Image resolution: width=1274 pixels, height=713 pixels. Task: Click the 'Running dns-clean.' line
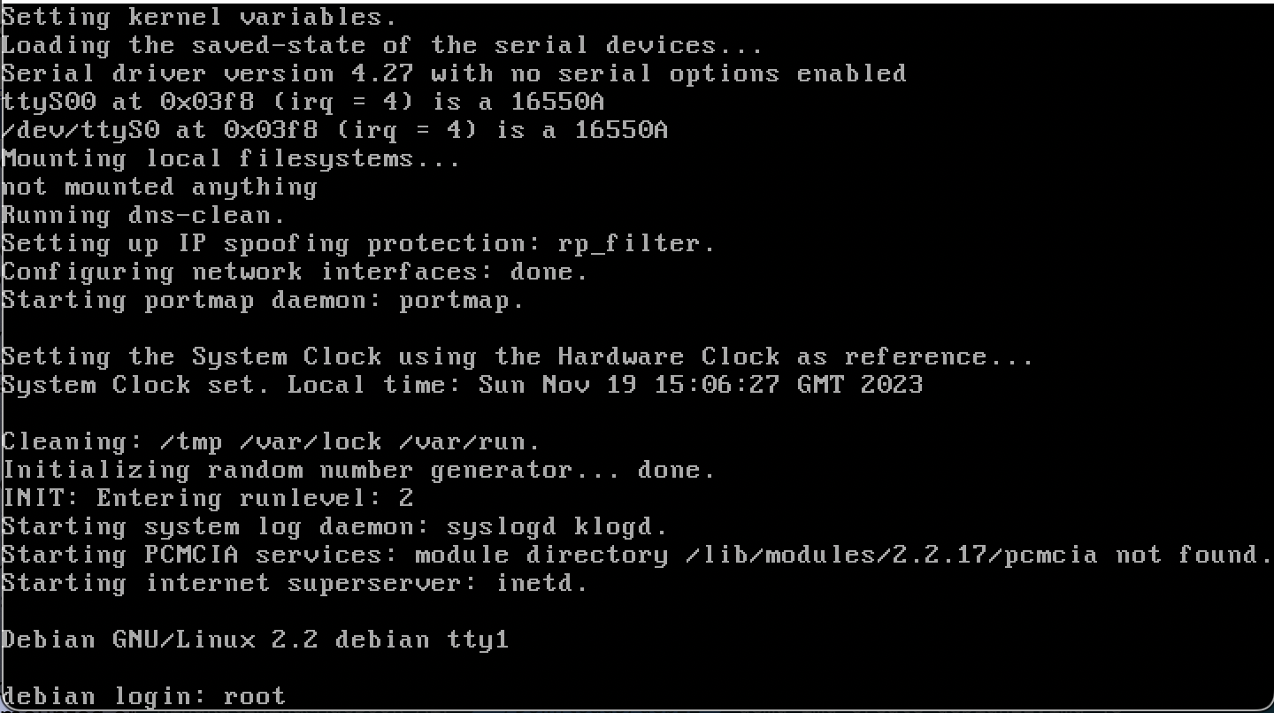click(143, 215)
